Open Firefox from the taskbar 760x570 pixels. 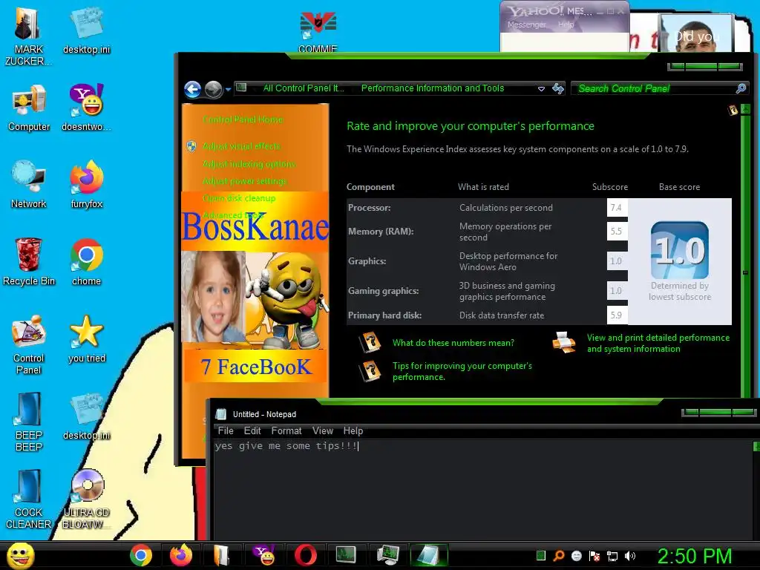pyautogui.click(x=181, y=555)
